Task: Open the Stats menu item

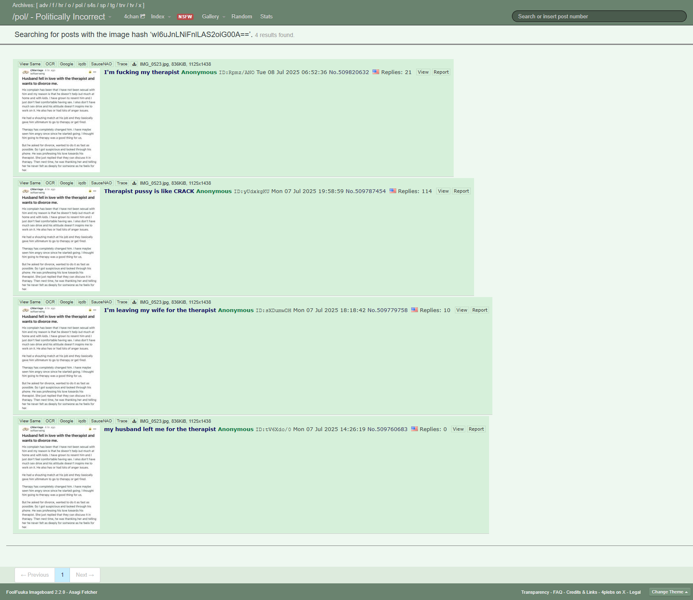Action: pos(266,17)
